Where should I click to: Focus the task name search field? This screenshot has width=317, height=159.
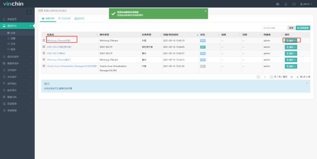274,28
